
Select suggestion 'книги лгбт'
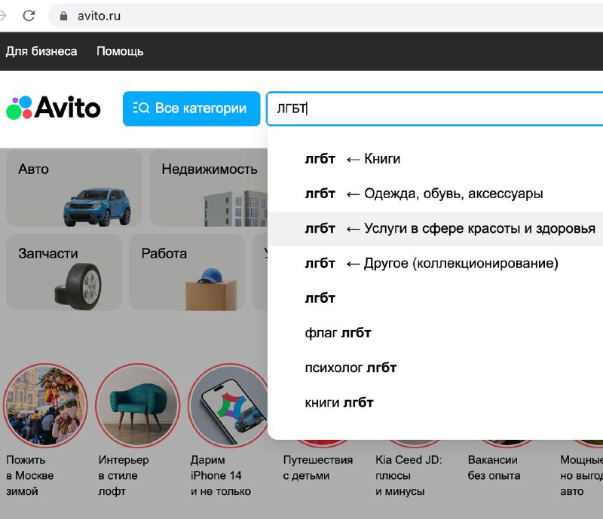tap(435, 402)
